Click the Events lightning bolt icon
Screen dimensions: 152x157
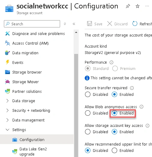coord(8,62)
